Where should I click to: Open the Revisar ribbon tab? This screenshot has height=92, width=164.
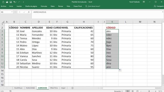click(60, 6)
